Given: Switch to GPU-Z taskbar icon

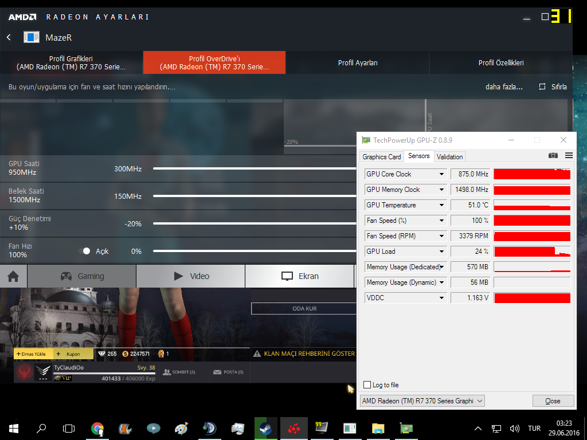Looking at the screenshot, I should tap(406, 429).
